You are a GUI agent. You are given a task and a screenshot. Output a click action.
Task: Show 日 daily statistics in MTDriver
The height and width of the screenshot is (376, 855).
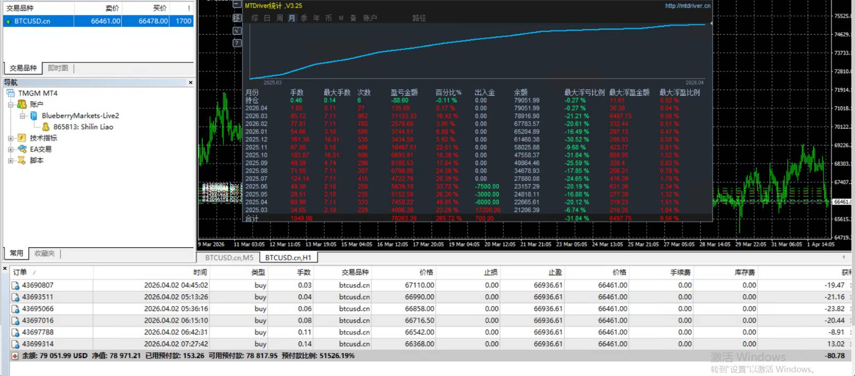click(267, 18)
